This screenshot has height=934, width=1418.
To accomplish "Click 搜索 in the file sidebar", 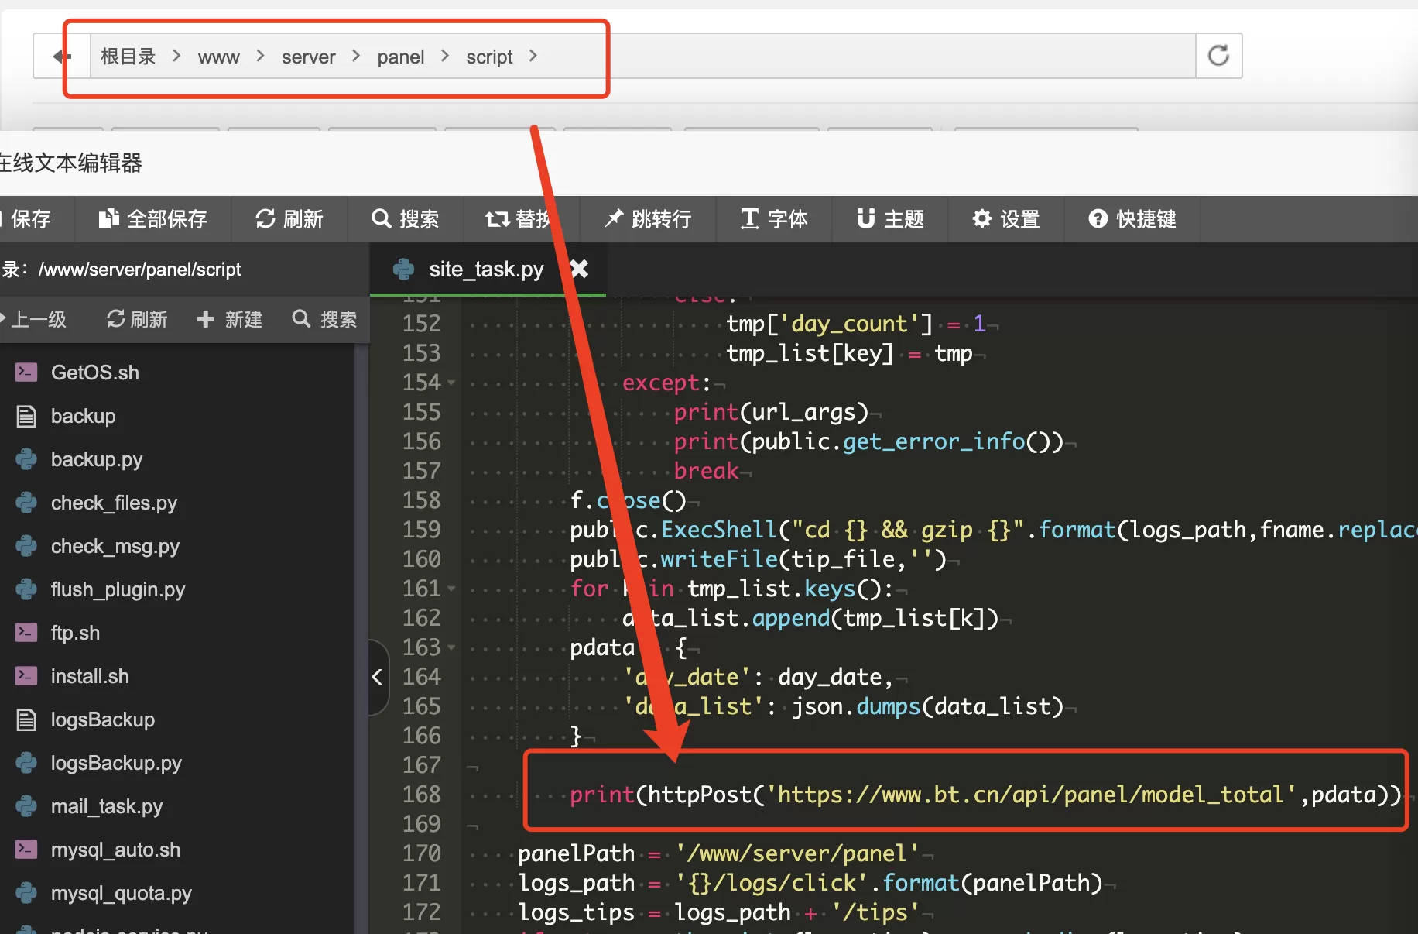I will click(x=324, y=319).
